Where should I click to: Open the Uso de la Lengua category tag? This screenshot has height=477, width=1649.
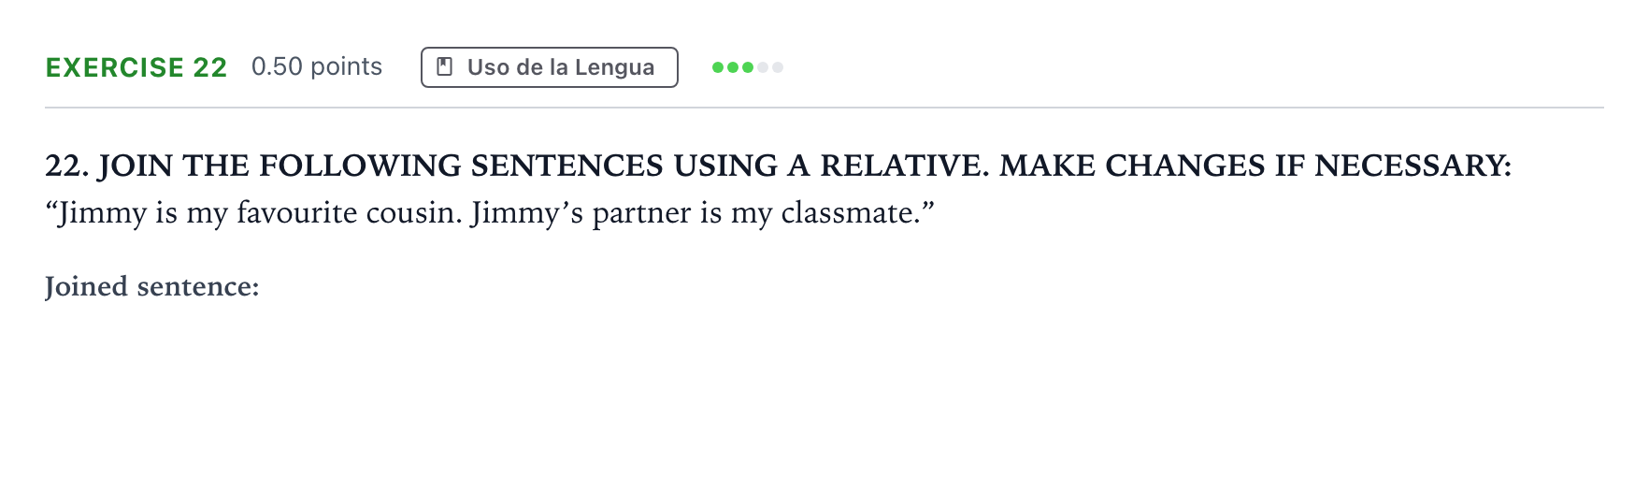point(550,67)
